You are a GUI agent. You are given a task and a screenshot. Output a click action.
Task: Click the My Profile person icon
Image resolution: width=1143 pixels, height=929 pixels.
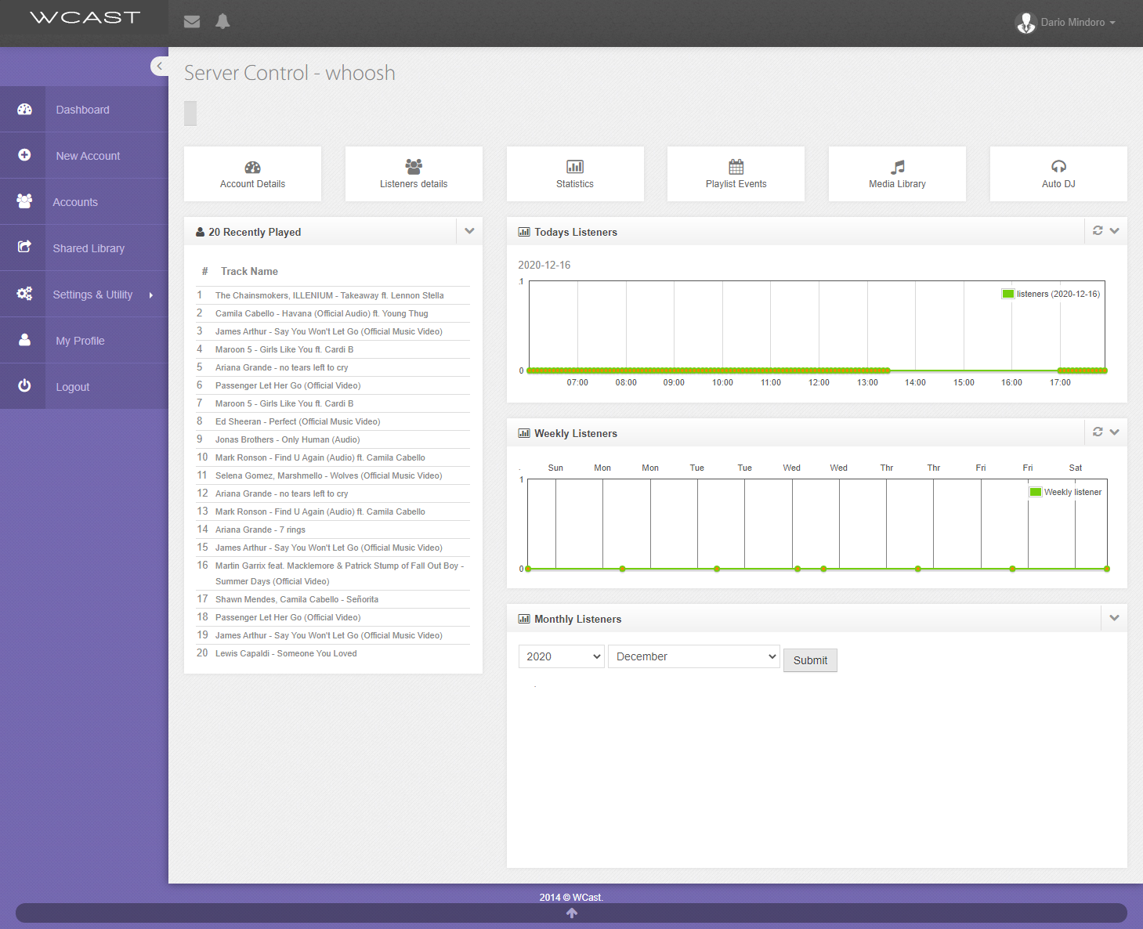pos(24,340)
